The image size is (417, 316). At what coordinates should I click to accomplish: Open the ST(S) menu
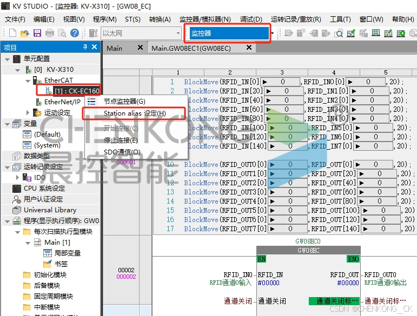click(133, 19)
